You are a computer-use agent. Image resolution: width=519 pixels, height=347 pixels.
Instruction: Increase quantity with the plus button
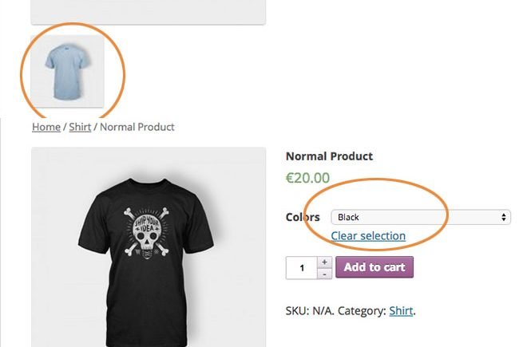pyautogui.click(x=324, y=262)
